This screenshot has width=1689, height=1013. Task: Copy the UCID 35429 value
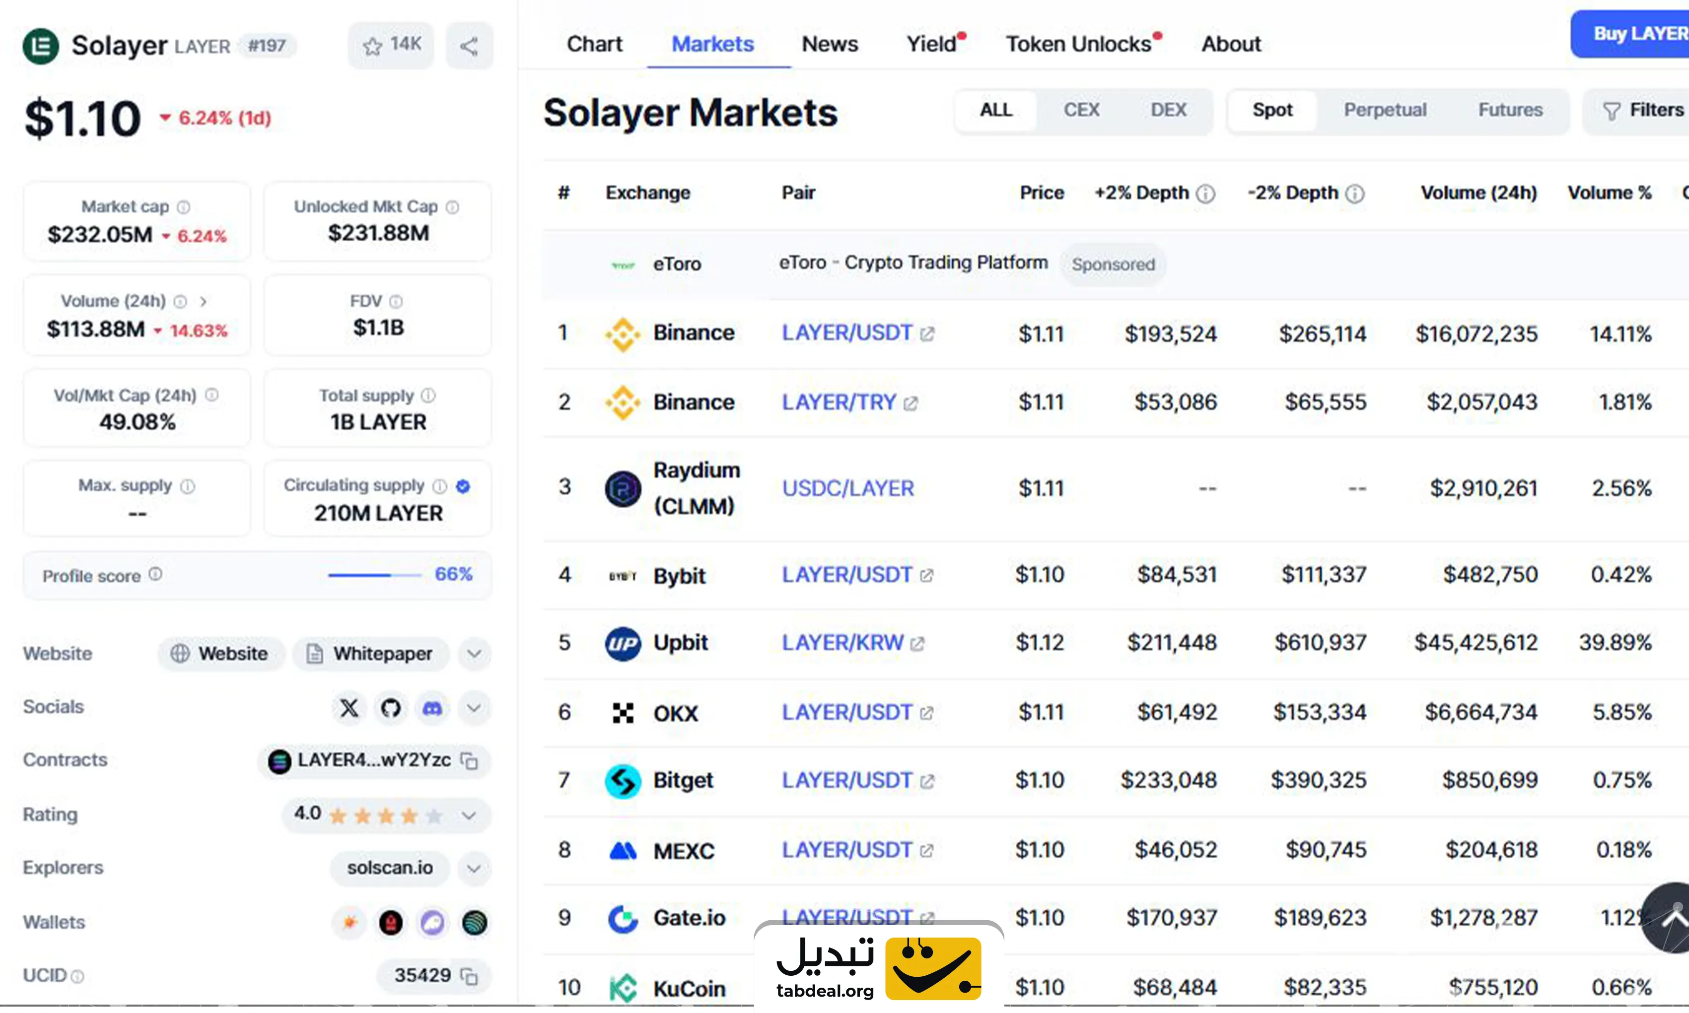pyautogui.click(x=470, y=976)
